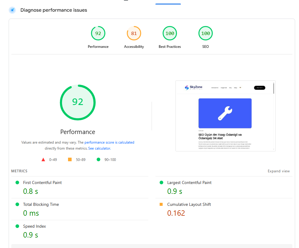Expand the First Contentful Paint metric
Screen dimensions: 299x248
[x=42, y=182]
